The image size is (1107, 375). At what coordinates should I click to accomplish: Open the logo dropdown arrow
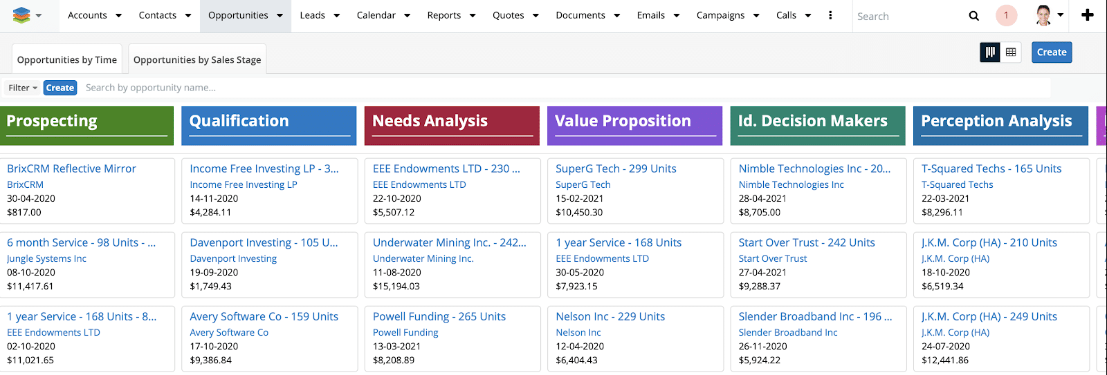[x=39, y=15]
